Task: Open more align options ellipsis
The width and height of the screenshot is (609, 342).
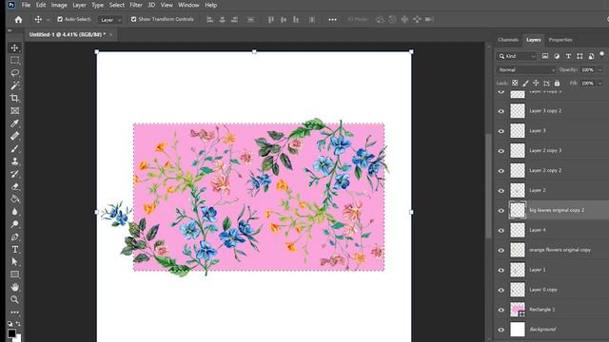Action: pos(332,19)
